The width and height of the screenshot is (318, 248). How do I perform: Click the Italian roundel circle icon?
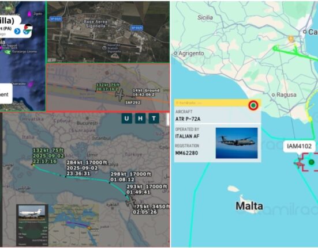point(253,105)
